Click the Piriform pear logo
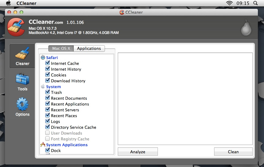This screenshot has height=167, width=264. 246,28
